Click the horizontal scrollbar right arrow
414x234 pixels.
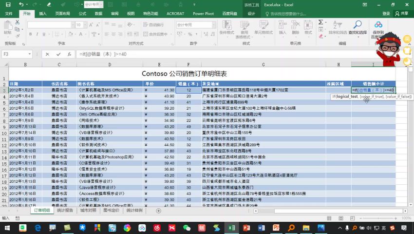(x=405, y=211)
